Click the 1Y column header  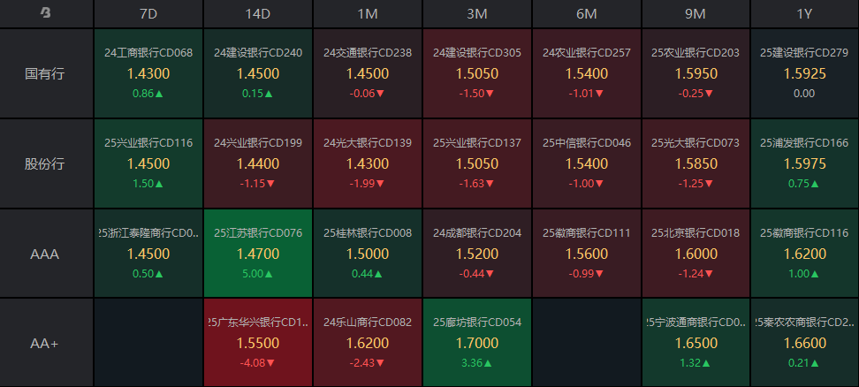click(x=804, y=13)
